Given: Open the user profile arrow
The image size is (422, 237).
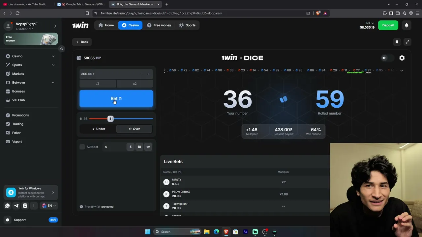Looking at the screenshot, I should point(55,26).
